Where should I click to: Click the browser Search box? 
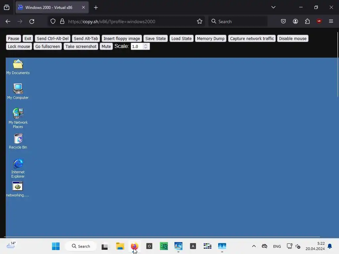pos(238,21)
